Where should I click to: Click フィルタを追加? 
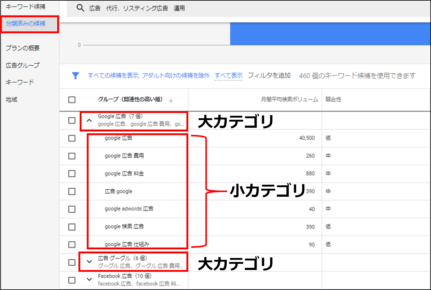click(x=269, y=75)
